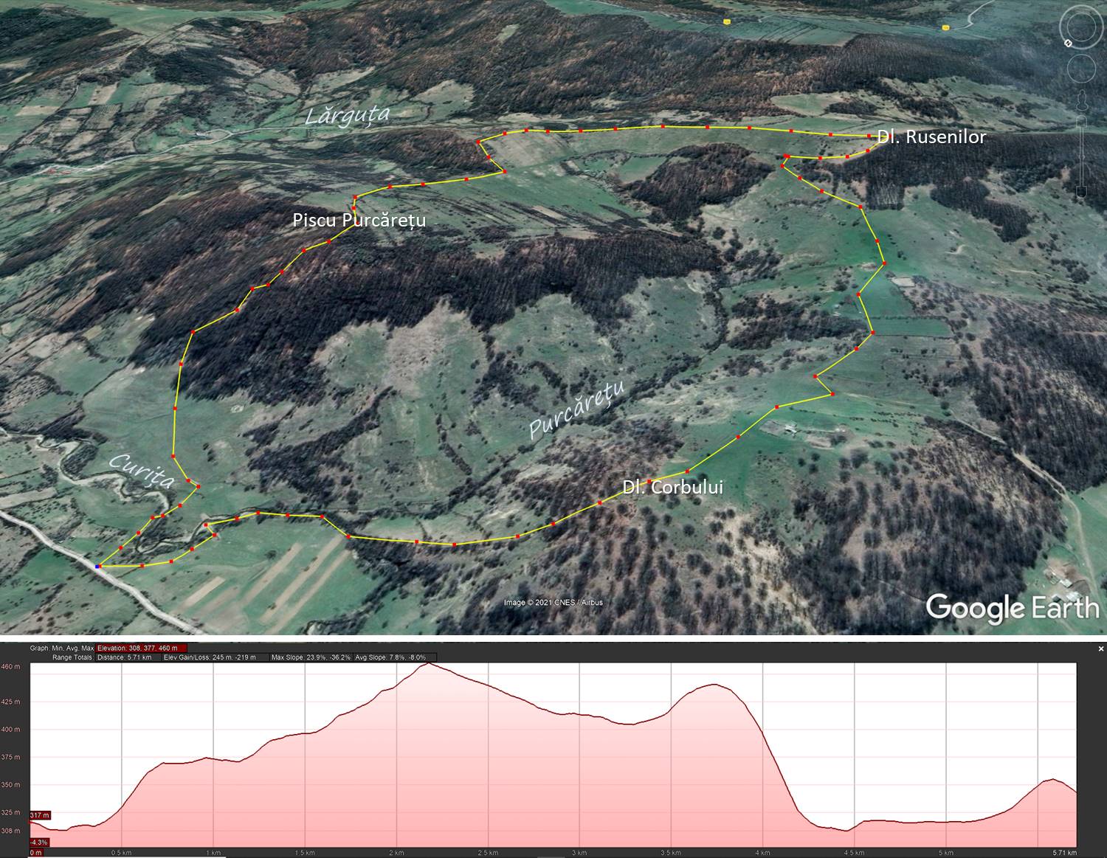The width and height of the screenshot is (1107, 858).
Task: Close the elevation profile panel
Action: pos(1100,649)
